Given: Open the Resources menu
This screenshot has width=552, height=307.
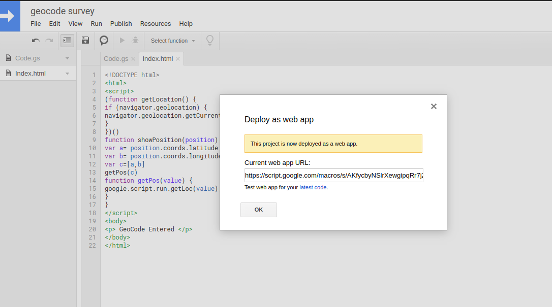Looking at the screenshot, I should 155,23.
